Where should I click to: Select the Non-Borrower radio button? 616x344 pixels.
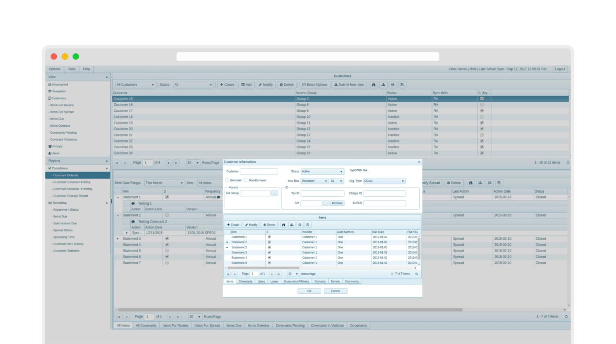[246, 180]
